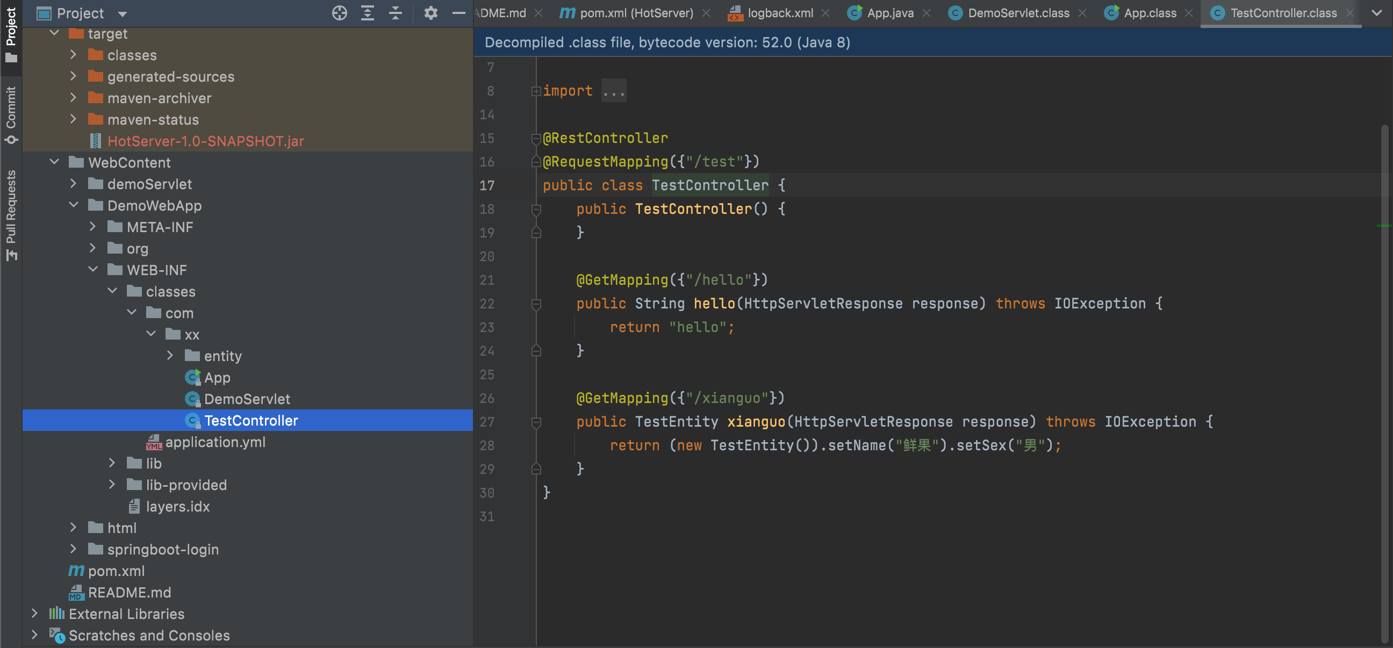Select HotServer-1.0-SNAPSHOT.jar file
The image size is (1393, 648).
click(x=205, y=141)
